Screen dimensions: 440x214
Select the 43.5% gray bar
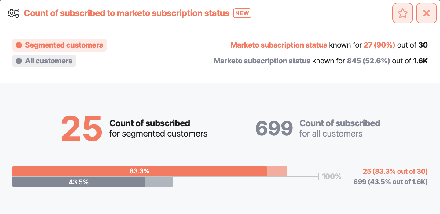(79, 182)
